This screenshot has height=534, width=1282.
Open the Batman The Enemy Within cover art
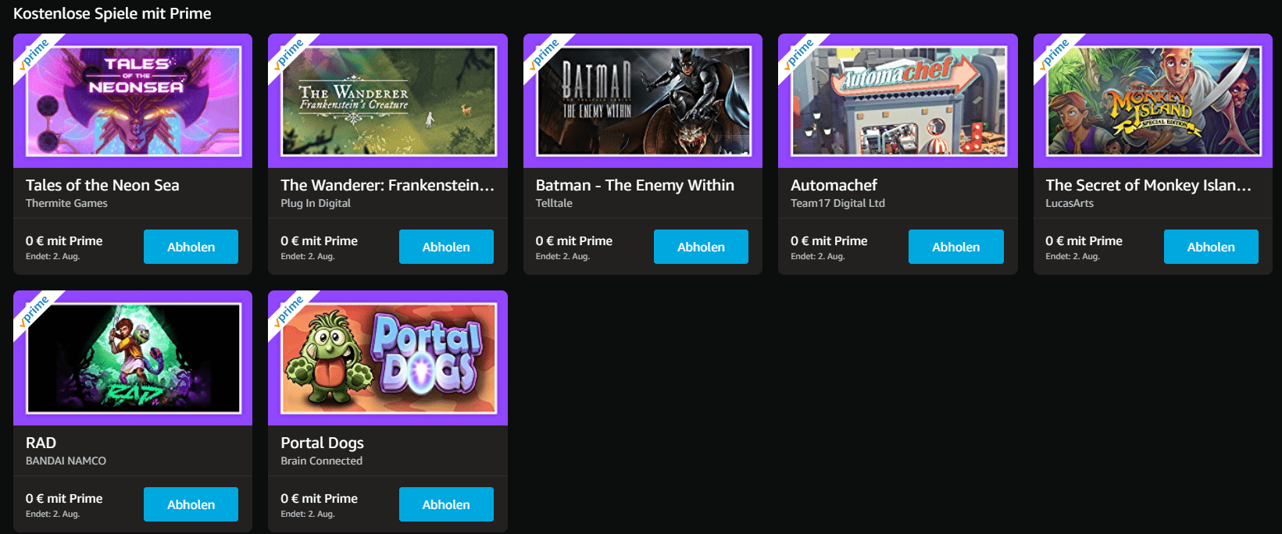click(x=643, y=101)
